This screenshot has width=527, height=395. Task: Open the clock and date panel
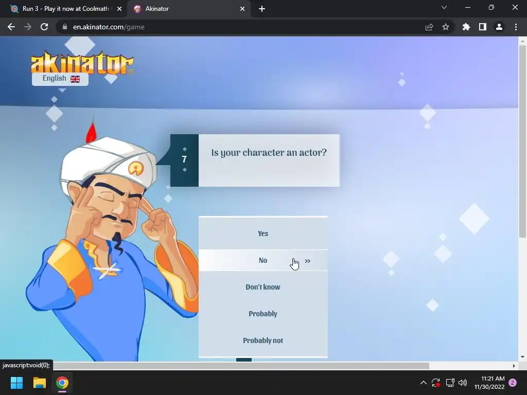point(489,383)
